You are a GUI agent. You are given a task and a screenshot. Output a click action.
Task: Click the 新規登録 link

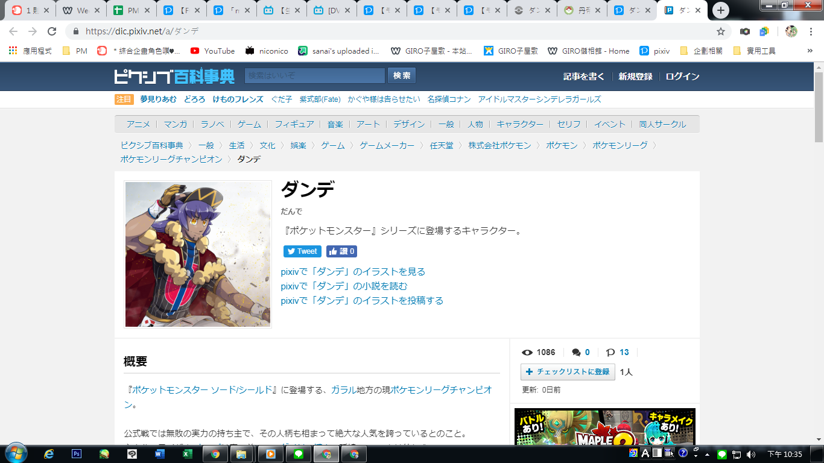pos(635,77)
